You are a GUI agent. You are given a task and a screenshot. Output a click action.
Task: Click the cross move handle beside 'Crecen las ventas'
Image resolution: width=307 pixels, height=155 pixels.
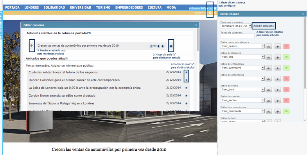(32, 46)
